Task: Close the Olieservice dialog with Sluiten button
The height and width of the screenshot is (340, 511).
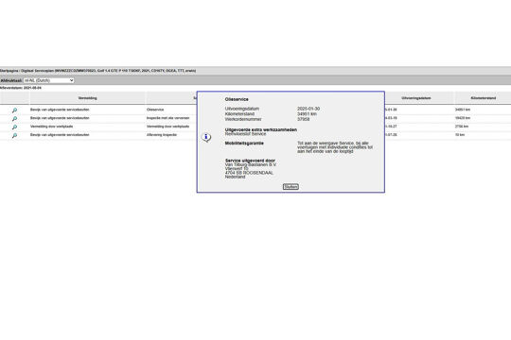Action: (291, 187)
